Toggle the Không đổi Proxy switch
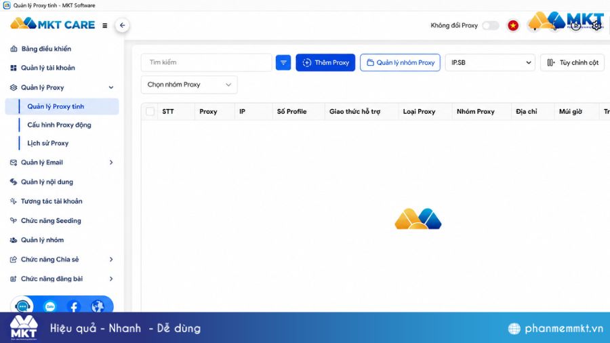This screenshot has height=343, width=610. [x=491, y=26]
